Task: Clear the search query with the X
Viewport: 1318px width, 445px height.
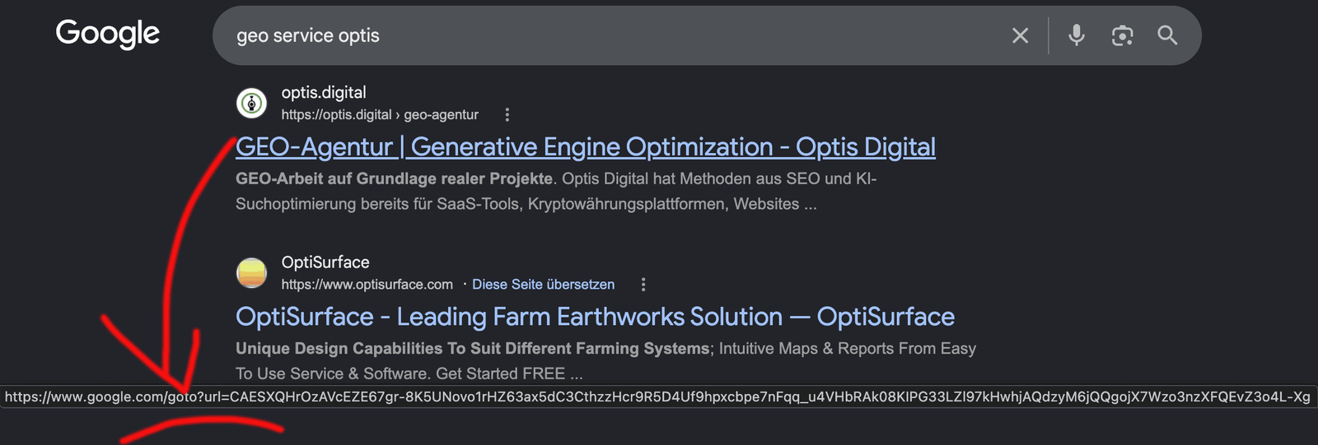Action: point(1020,35)
